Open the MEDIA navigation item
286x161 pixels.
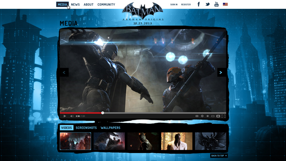(62, 4)
